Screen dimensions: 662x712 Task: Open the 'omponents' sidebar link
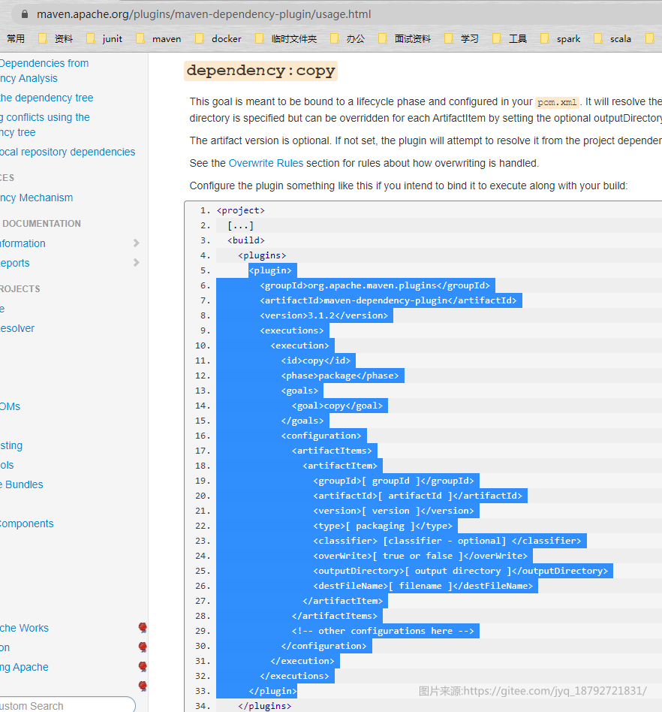click(27, 523)
